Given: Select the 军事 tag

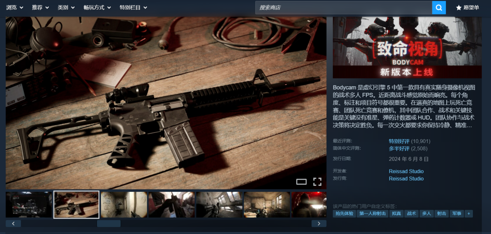Looking at the screenshot, I should [456, 214].
